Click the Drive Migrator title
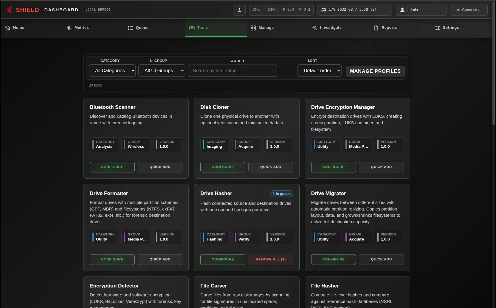 click(x=328, y=194)
